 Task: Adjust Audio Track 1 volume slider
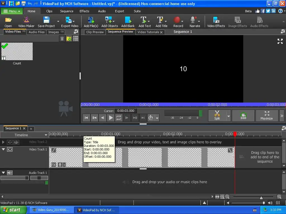(15, 178)
